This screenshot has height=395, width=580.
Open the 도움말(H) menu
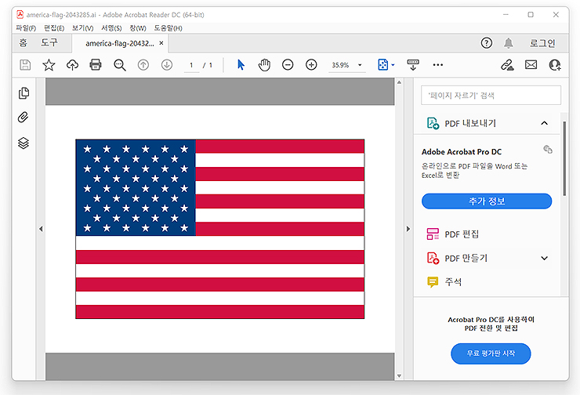pos(168,28)
